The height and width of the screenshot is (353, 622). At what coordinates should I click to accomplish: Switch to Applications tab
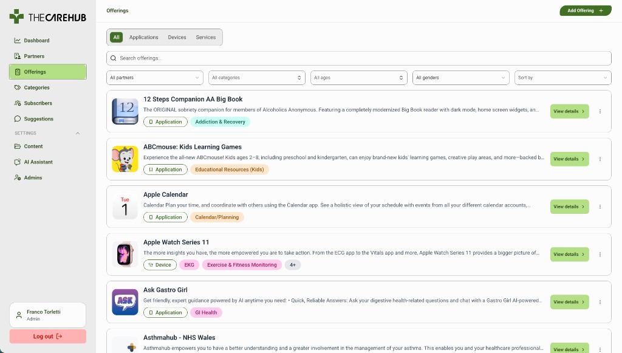coord(143,37)
